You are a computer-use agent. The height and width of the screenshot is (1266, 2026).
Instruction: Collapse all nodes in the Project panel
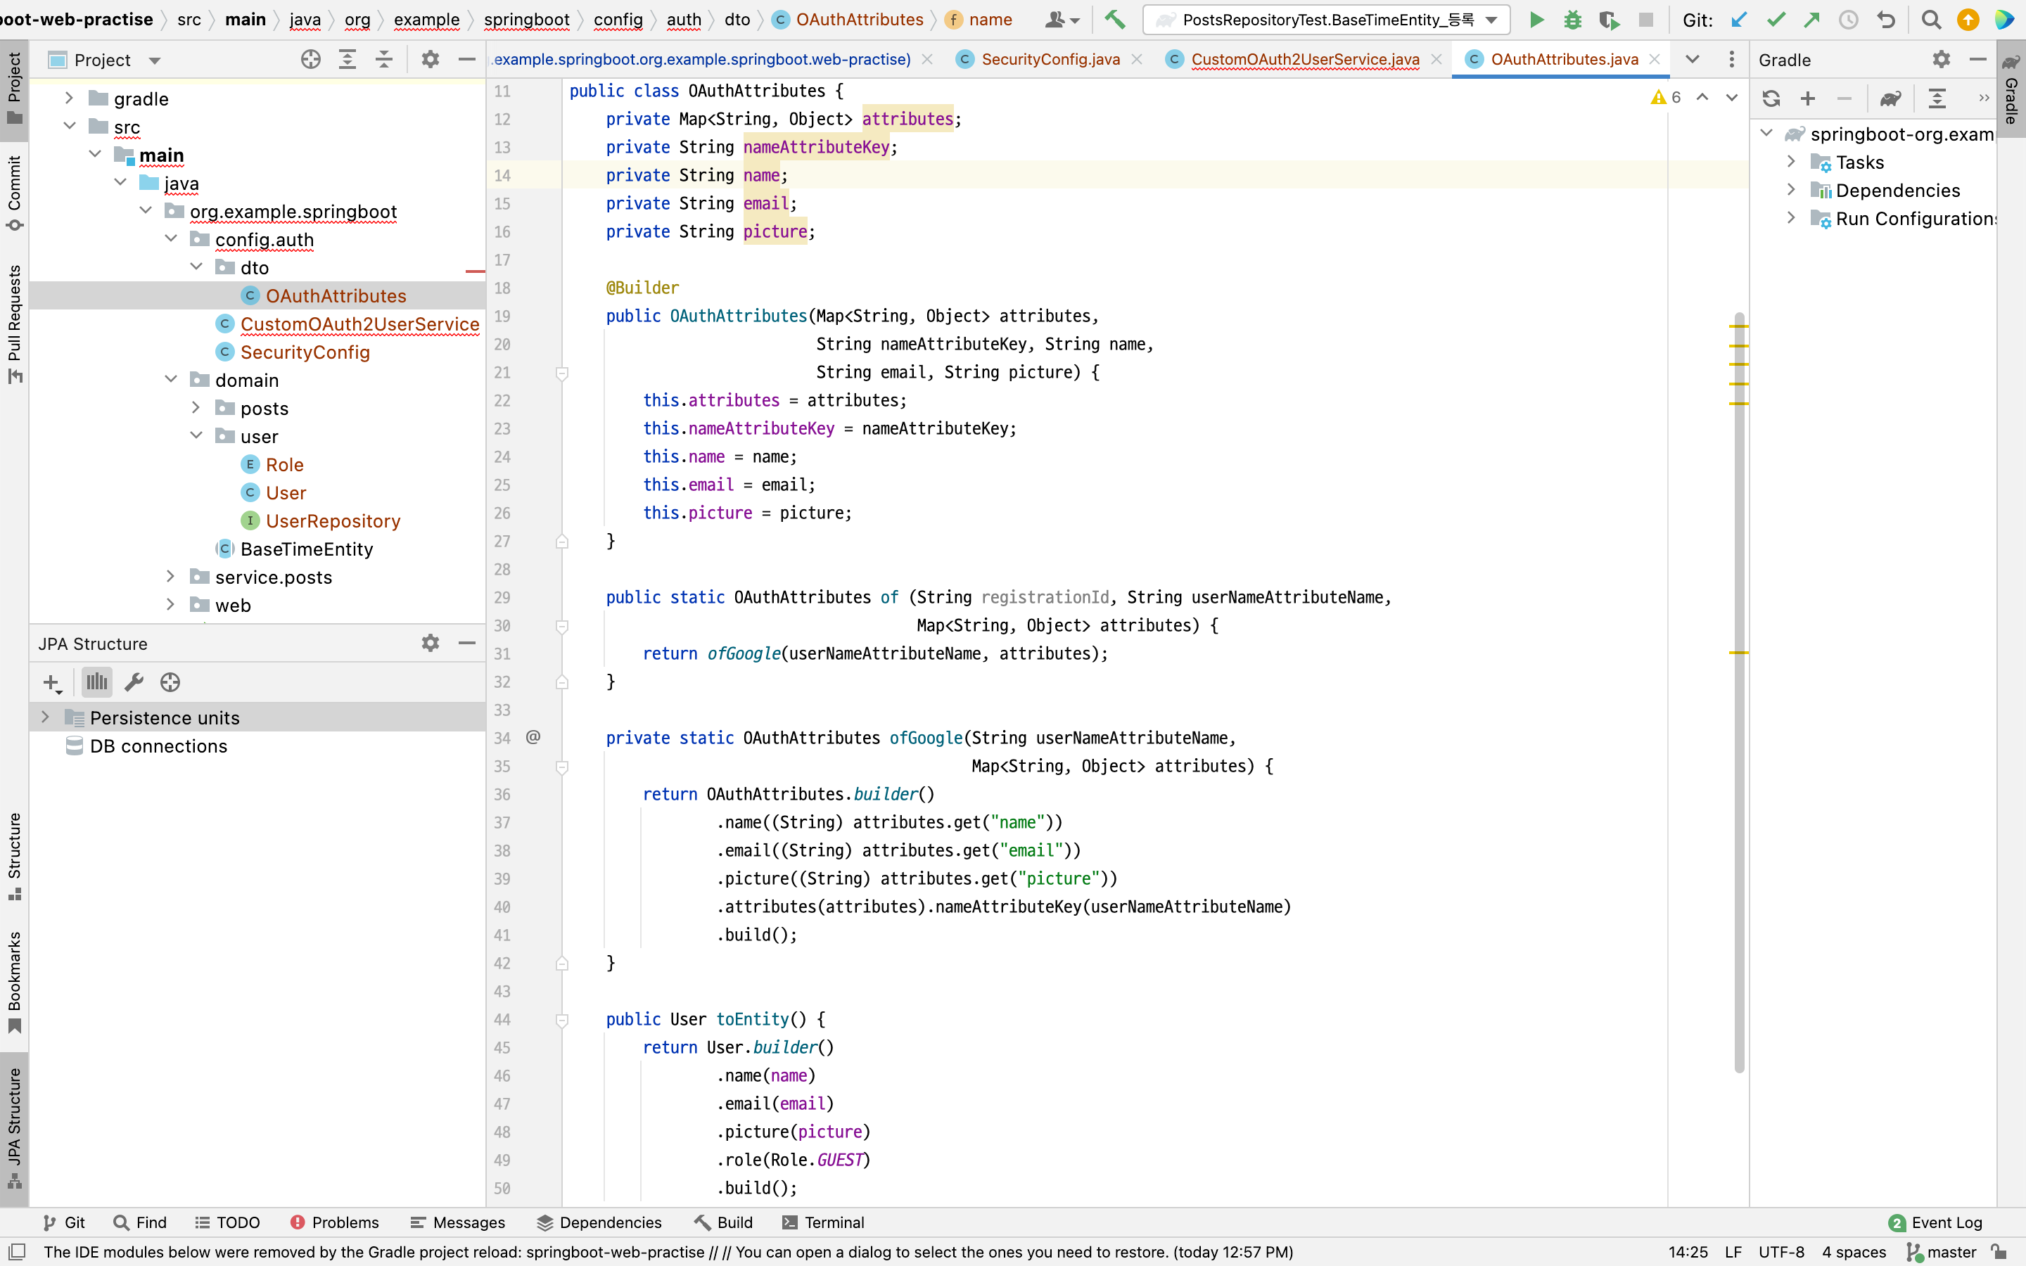pyautogui.click(x=384, y=60)
